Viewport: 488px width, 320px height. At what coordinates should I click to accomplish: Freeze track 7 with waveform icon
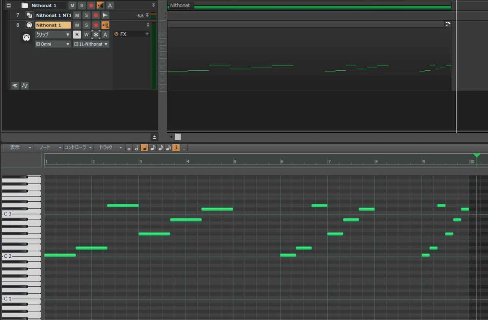(x=105, y=15)
